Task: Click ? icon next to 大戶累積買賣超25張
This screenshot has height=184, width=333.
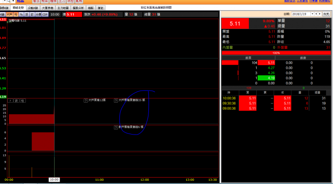Action: point(116,100)
